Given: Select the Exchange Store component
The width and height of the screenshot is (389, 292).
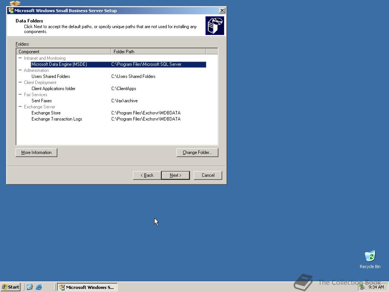Looking at the screenshot, I should (x=46, y=113).
